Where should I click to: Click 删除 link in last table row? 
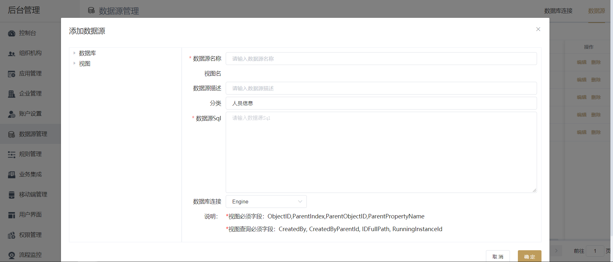[x=596, y=132]
